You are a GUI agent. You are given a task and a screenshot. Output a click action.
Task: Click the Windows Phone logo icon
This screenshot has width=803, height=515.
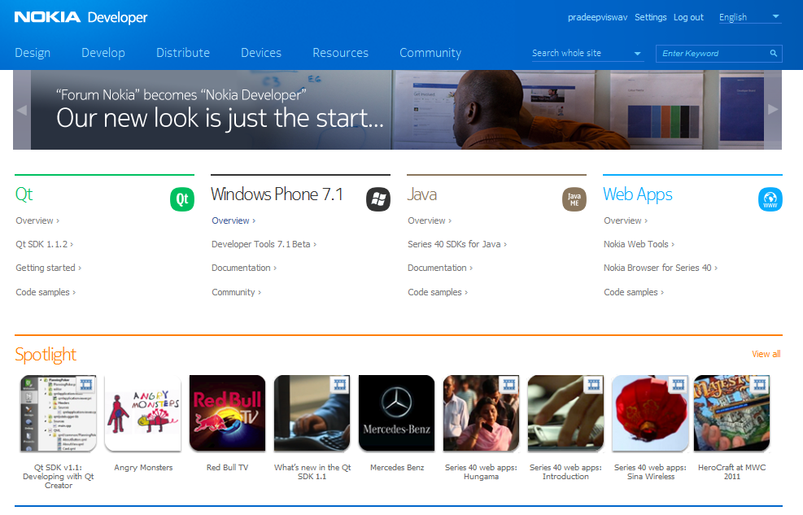378,199
